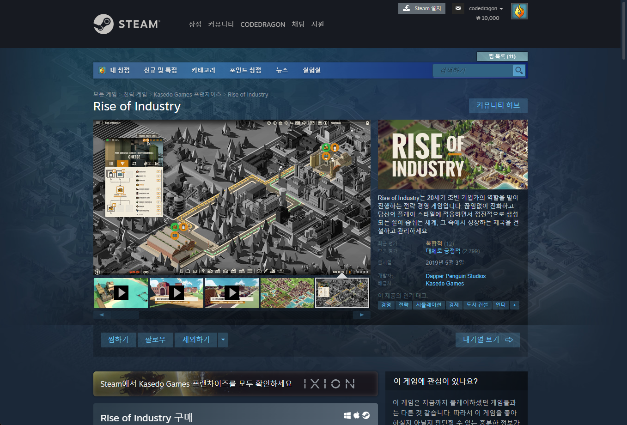627x425 pixels.
Task: Click the 팔로우 follow button
Action: [x=155, y=340]
